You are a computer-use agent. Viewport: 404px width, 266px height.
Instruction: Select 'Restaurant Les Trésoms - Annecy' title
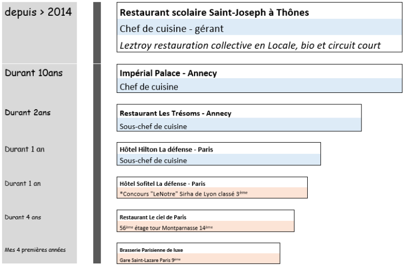coord(176,113)
